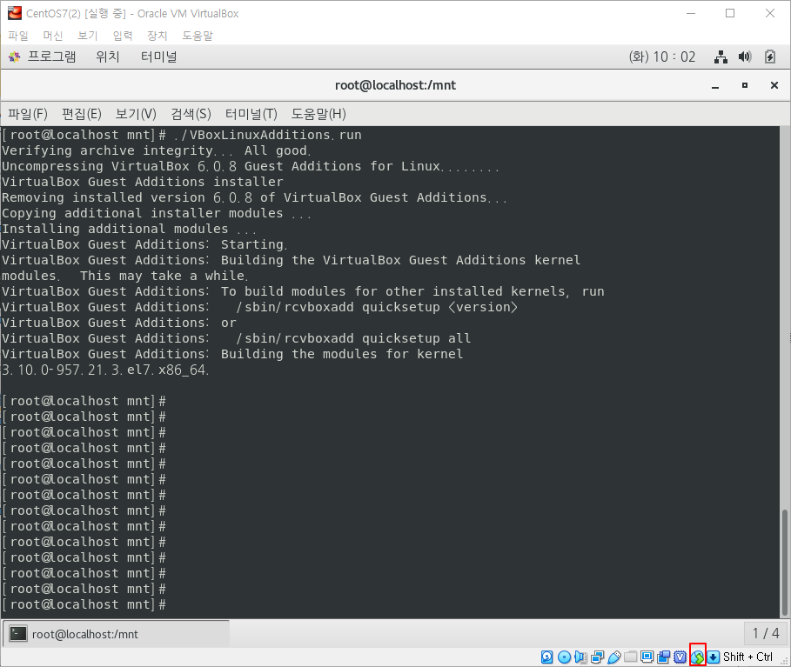Open the GNOME 프로그램 applications menu
The width and height of the screenshot is (791, 667).
tap(43, 57)
